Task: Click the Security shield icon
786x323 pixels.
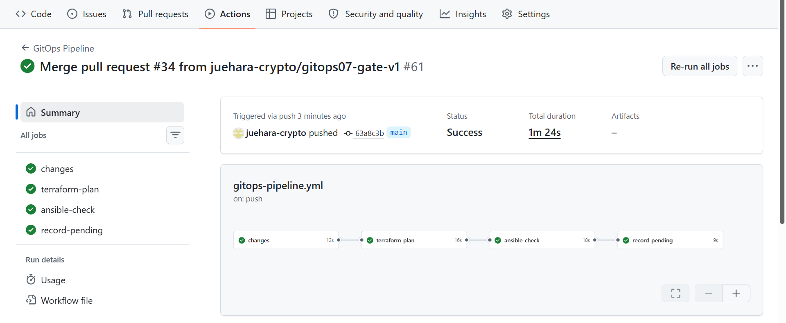Action: click(334, 14)
